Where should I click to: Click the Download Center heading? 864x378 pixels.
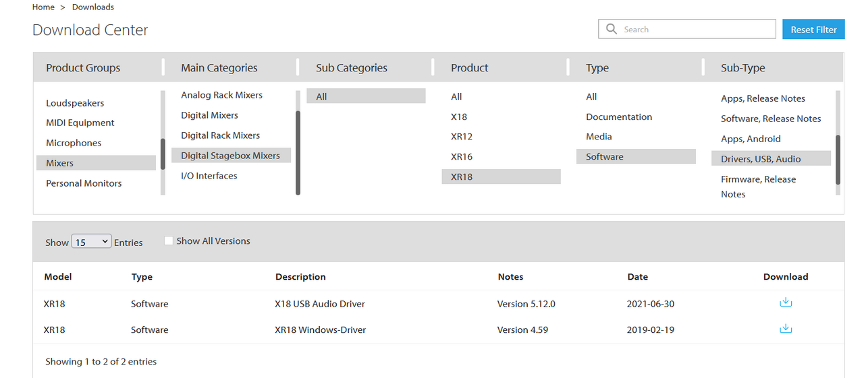[90, 30]
